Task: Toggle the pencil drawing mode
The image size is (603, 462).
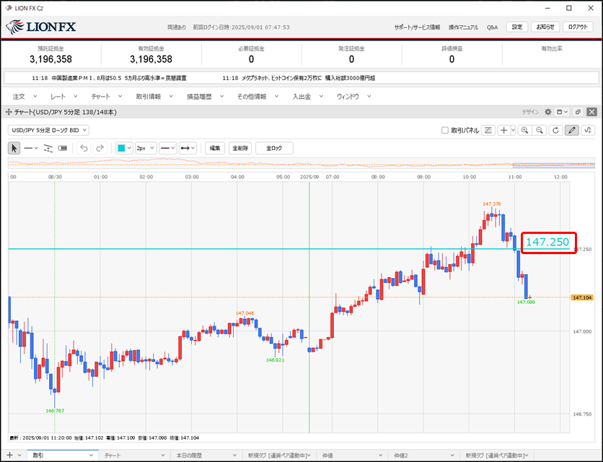Action: point(572,131)
